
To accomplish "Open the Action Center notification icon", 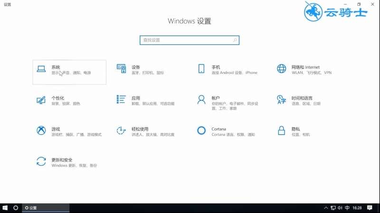I will (x=370, y=208).
